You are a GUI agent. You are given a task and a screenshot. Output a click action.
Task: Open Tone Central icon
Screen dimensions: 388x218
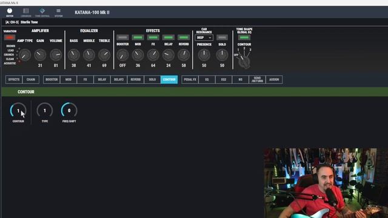(42, 12)
